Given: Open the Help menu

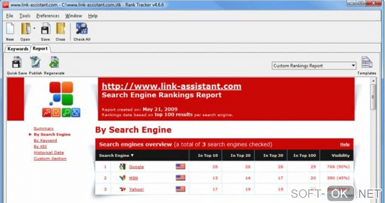Looking at the screenshot, I should [x=93, y=16].
